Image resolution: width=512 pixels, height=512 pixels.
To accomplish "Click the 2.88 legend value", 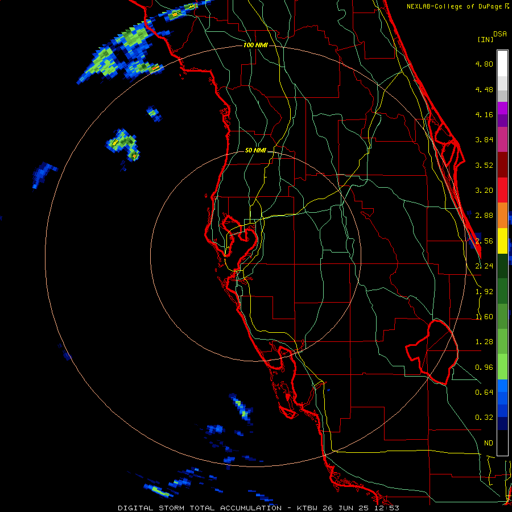I will click(x=484, y=216).
